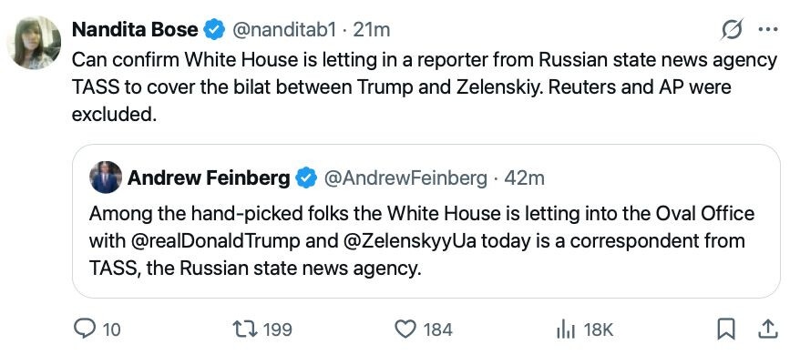Open the @realDonaldTrump mention link

click(216, 240)
